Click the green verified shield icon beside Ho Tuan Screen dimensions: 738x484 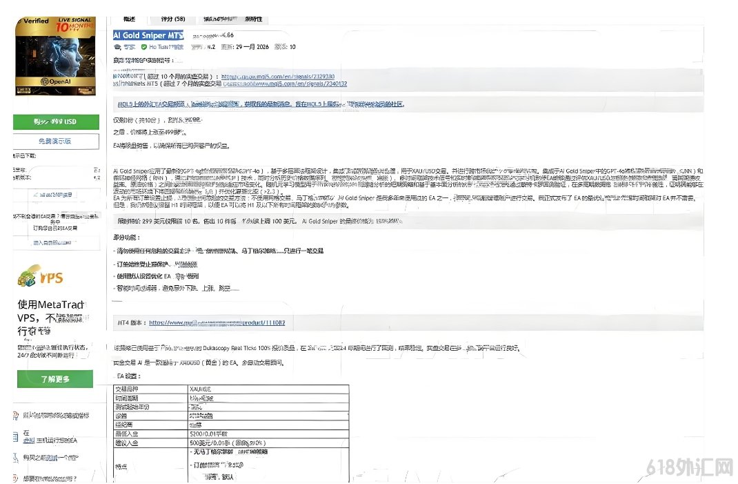[x=144, y=47]
